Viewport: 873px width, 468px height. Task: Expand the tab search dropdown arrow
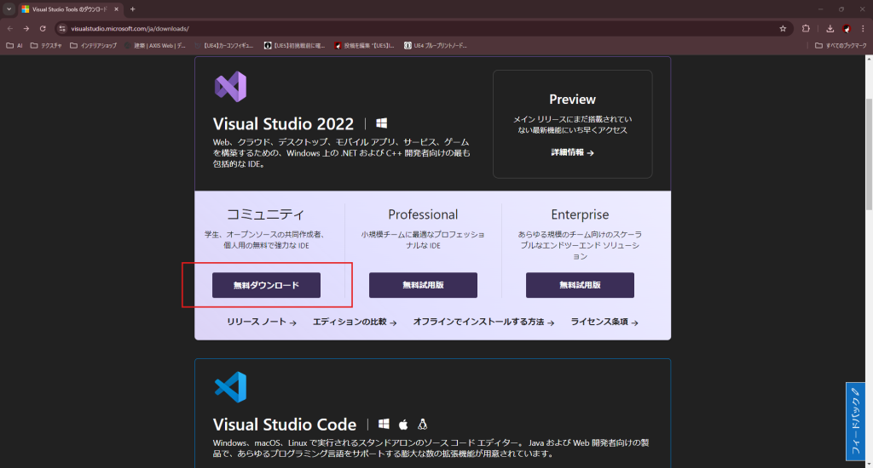(x=9, y=9)
